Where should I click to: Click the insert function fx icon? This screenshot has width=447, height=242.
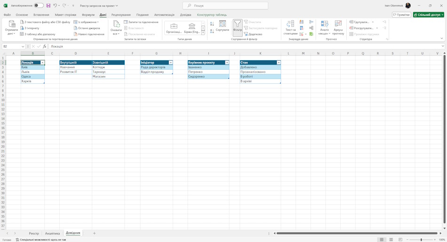(x=45, y=46)
